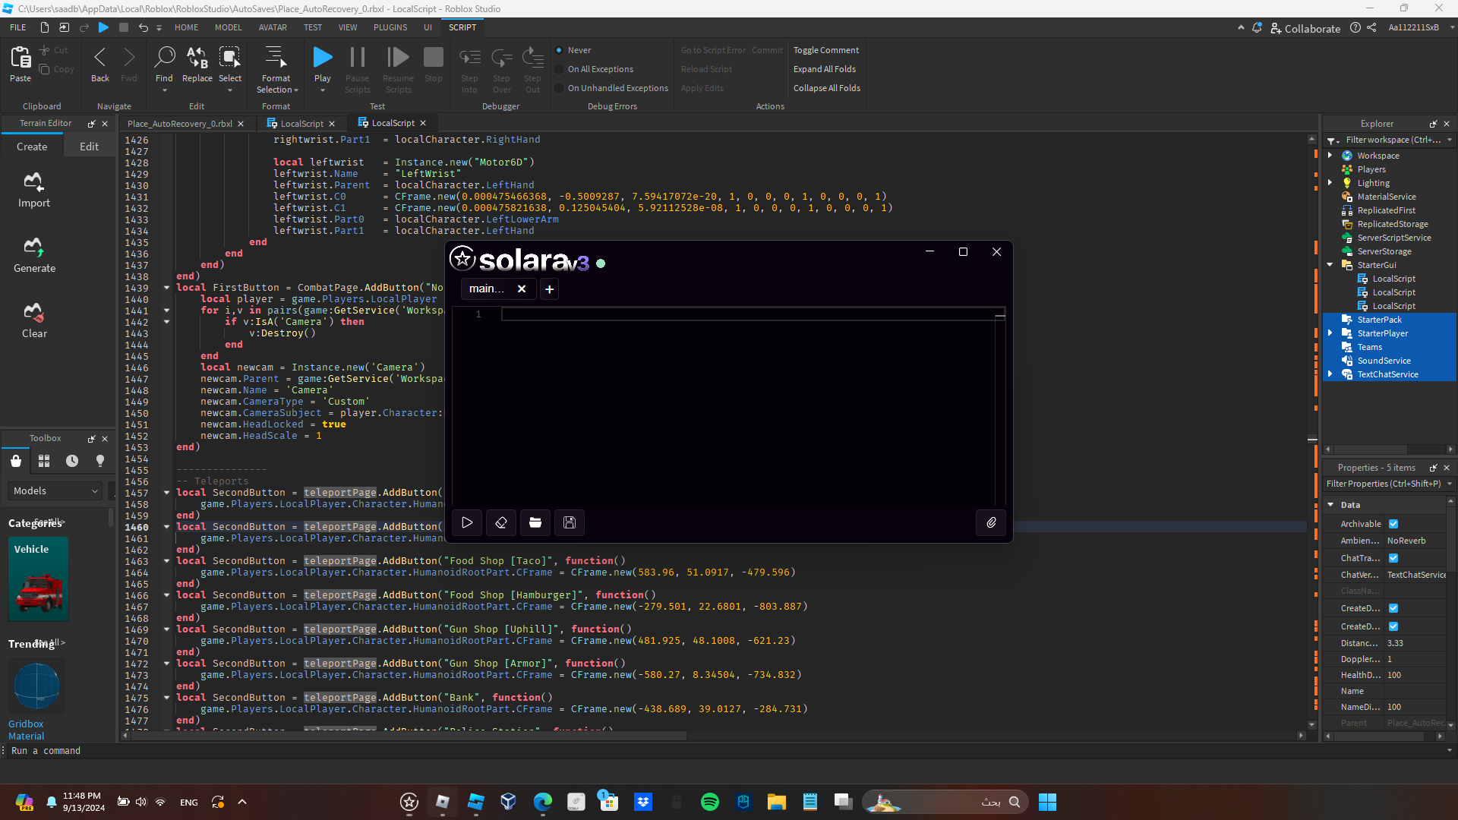Add a new tab in Solara
1458x820 pixels.
click(x=549, y=289)
